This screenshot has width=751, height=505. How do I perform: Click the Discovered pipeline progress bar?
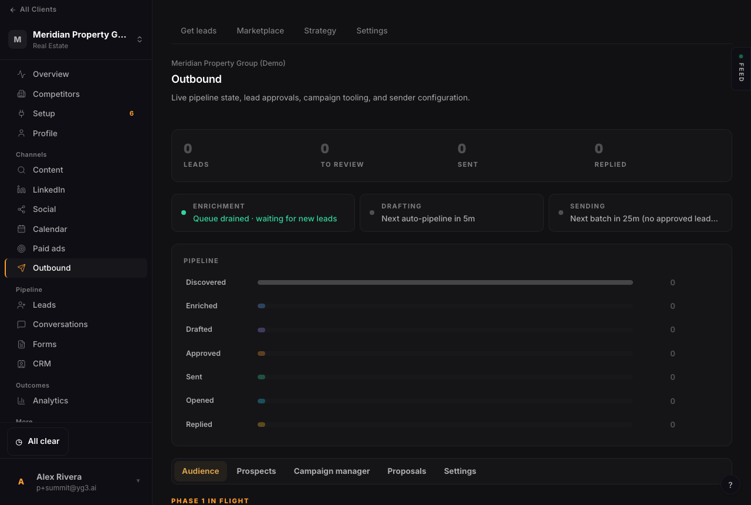445,282
